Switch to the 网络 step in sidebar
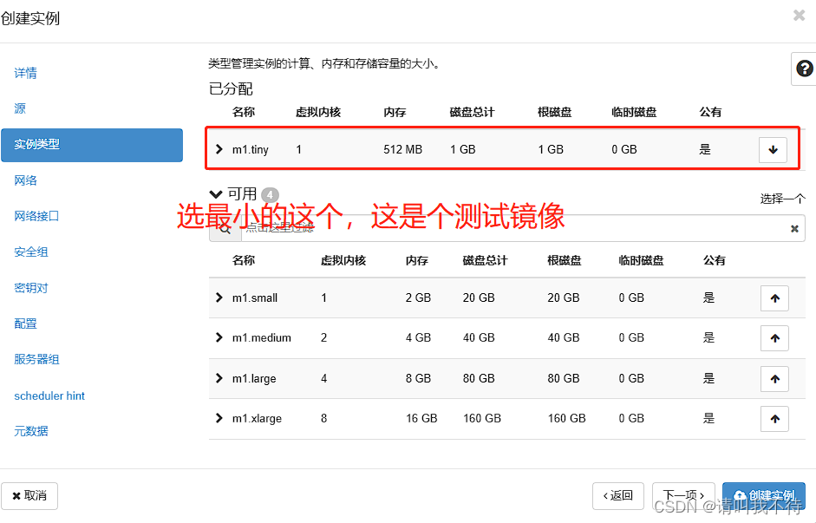Viewport: 816px width, 523px height. click(x=26, y=180)
